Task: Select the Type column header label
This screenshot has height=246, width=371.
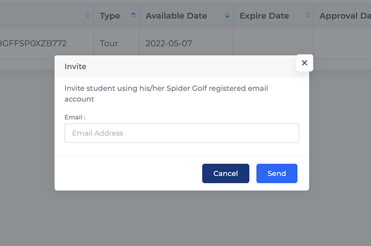Action: click(x=110, y=16)
